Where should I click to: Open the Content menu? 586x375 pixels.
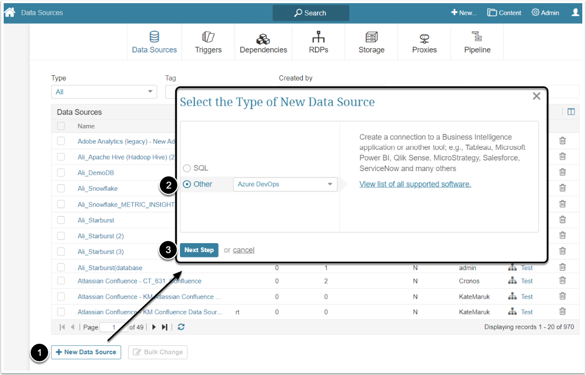504,13
